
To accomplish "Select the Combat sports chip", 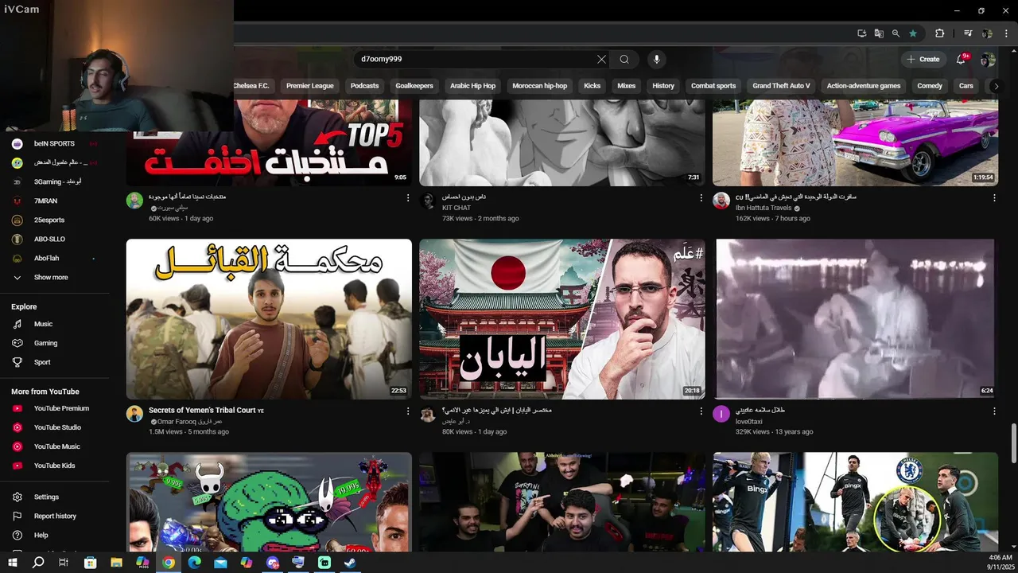I will tap(713, 86).
